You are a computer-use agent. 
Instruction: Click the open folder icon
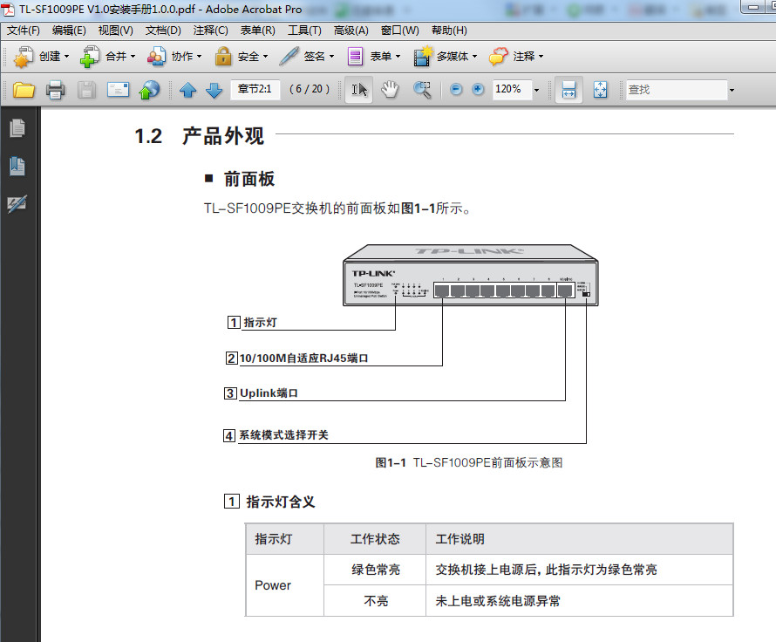click(x=24, y=90)
